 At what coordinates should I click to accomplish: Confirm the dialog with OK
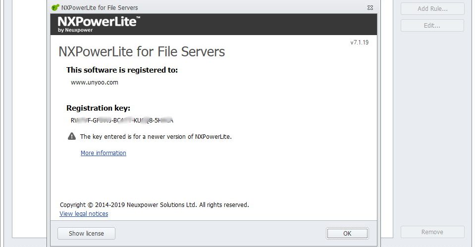click(348, 233)
